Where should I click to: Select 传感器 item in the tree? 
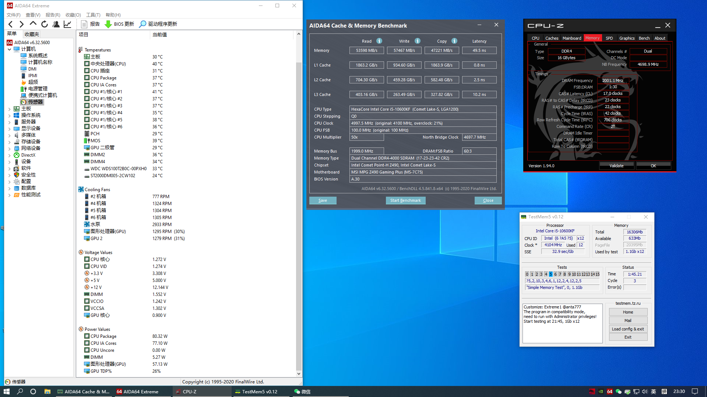pos(35,102)
